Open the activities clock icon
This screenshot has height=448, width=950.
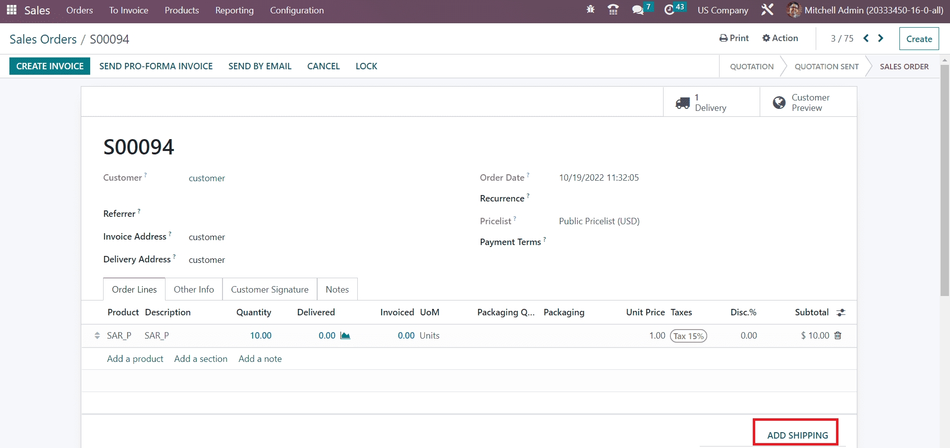click(669, 10)
